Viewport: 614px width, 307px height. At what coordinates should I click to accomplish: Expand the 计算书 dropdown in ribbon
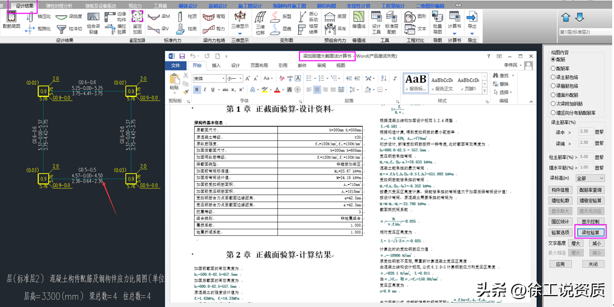point(455,33)
